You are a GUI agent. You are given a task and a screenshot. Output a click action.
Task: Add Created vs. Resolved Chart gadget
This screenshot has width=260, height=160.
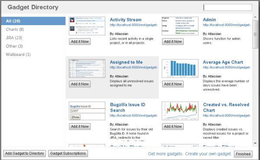(173, 127)
